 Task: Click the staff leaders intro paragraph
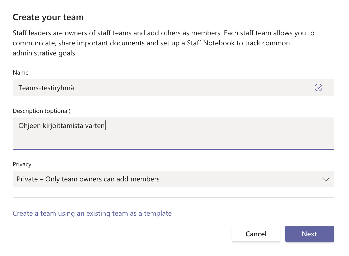point(163,43)
